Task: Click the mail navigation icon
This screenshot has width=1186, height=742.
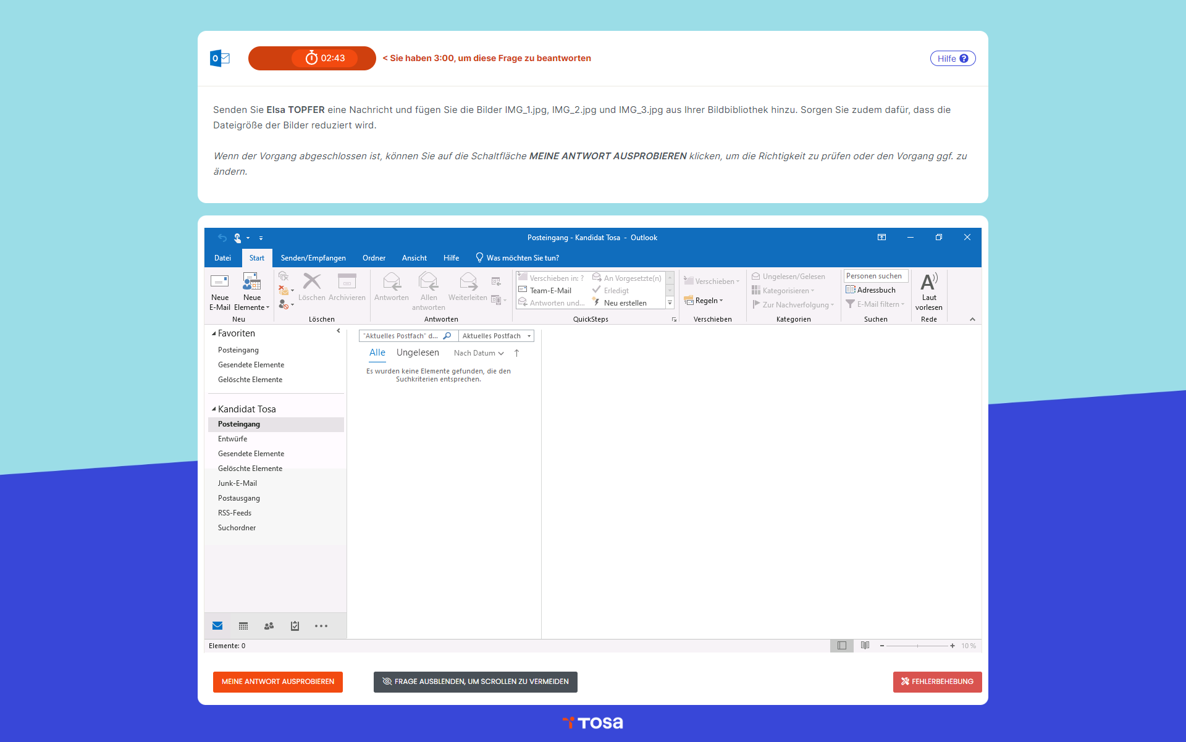Action: tap(217, 626)
